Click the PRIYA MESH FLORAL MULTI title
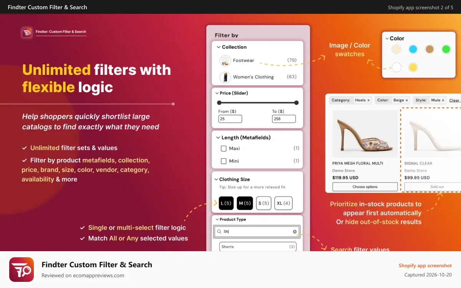Image resolution: width=461 pixels, height=288 pixels. pos(358,163)
